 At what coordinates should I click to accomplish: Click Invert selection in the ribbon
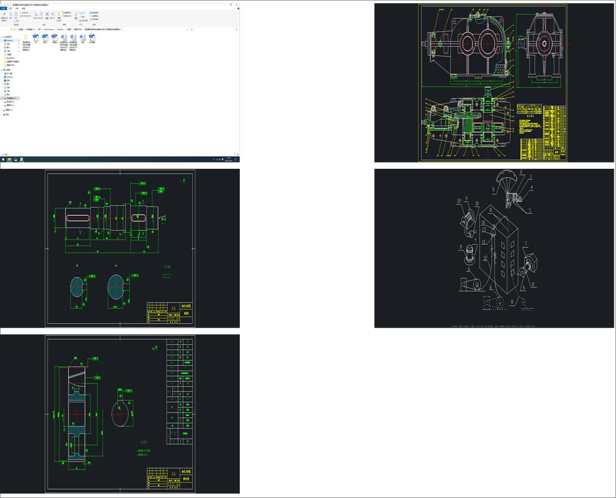(94, 19)
